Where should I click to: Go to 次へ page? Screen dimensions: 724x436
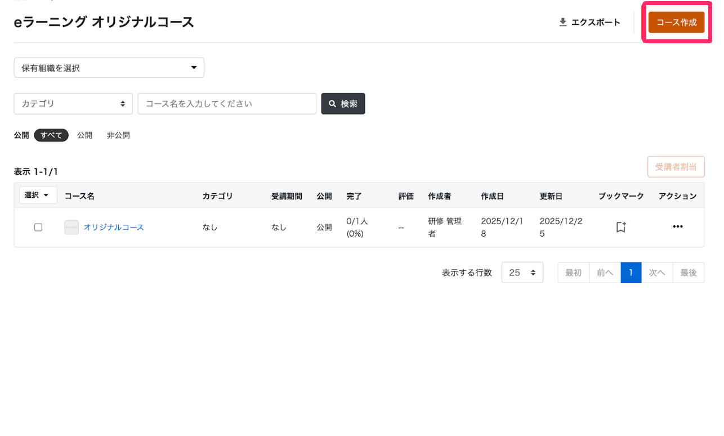point(657,272)
